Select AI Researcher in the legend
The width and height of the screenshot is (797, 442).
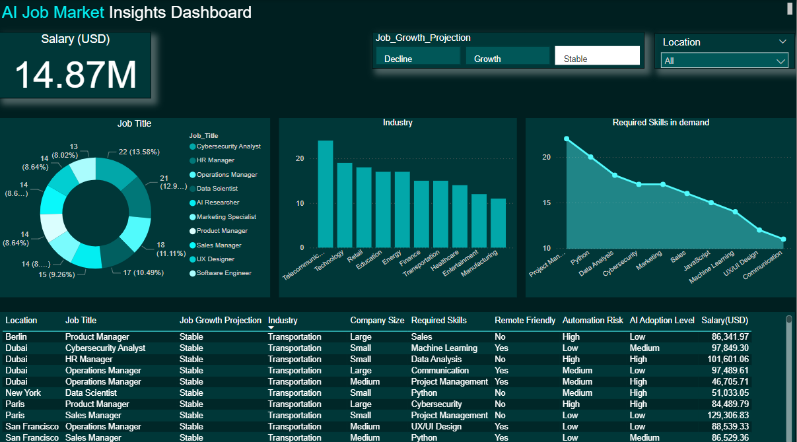(x=215, y=203)
